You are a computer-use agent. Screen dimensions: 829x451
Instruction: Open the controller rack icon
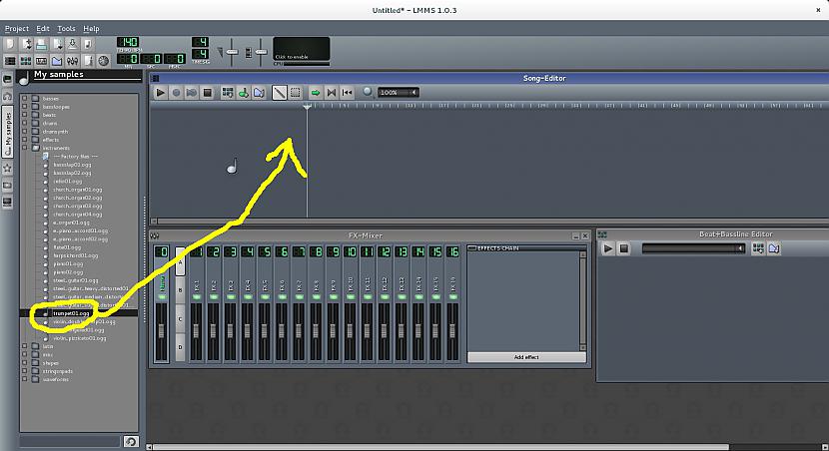point(104,61)
